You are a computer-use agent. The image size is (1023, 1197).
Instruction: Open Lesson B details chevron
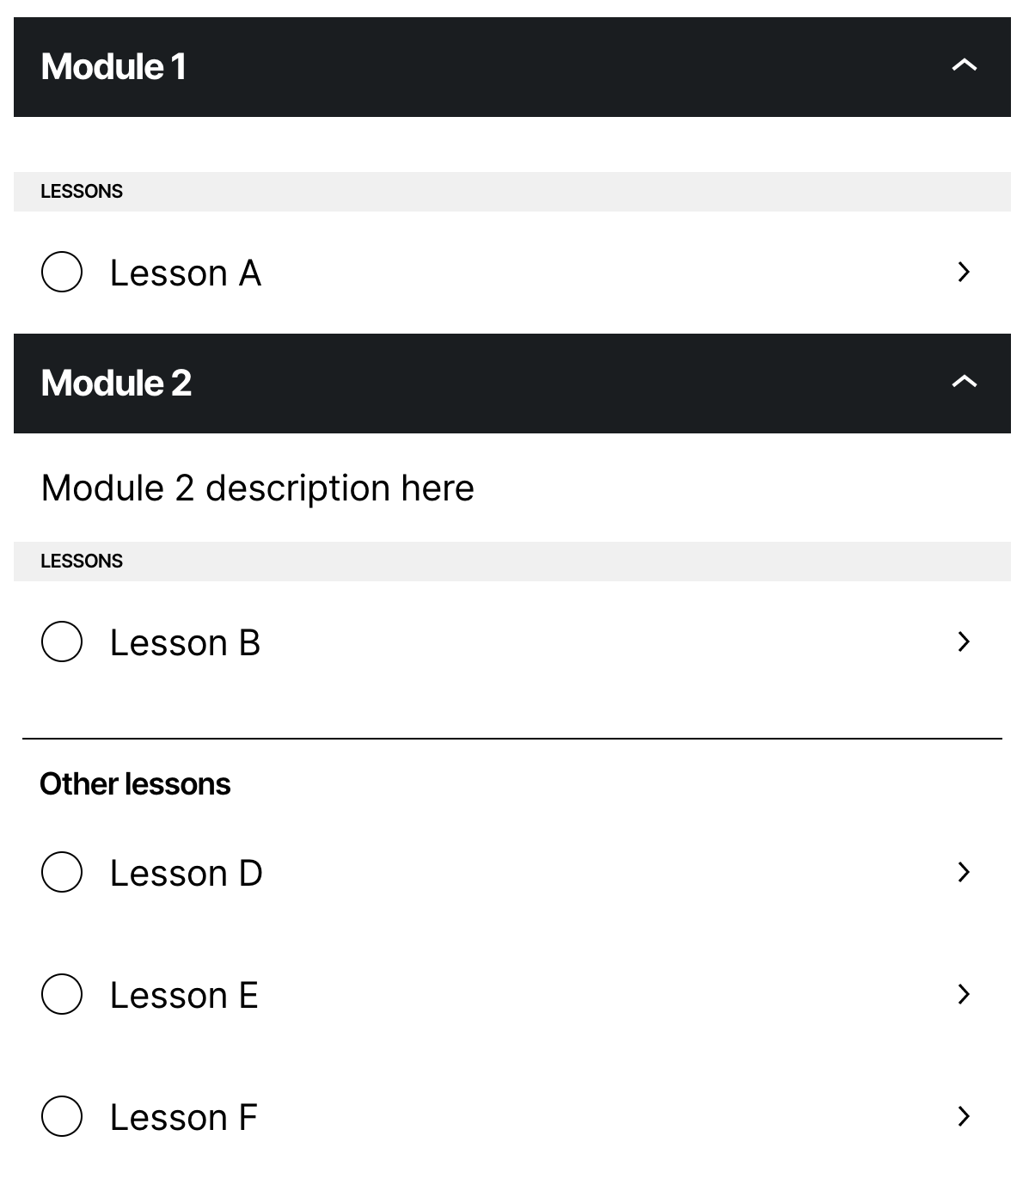[x=962, y=641]
